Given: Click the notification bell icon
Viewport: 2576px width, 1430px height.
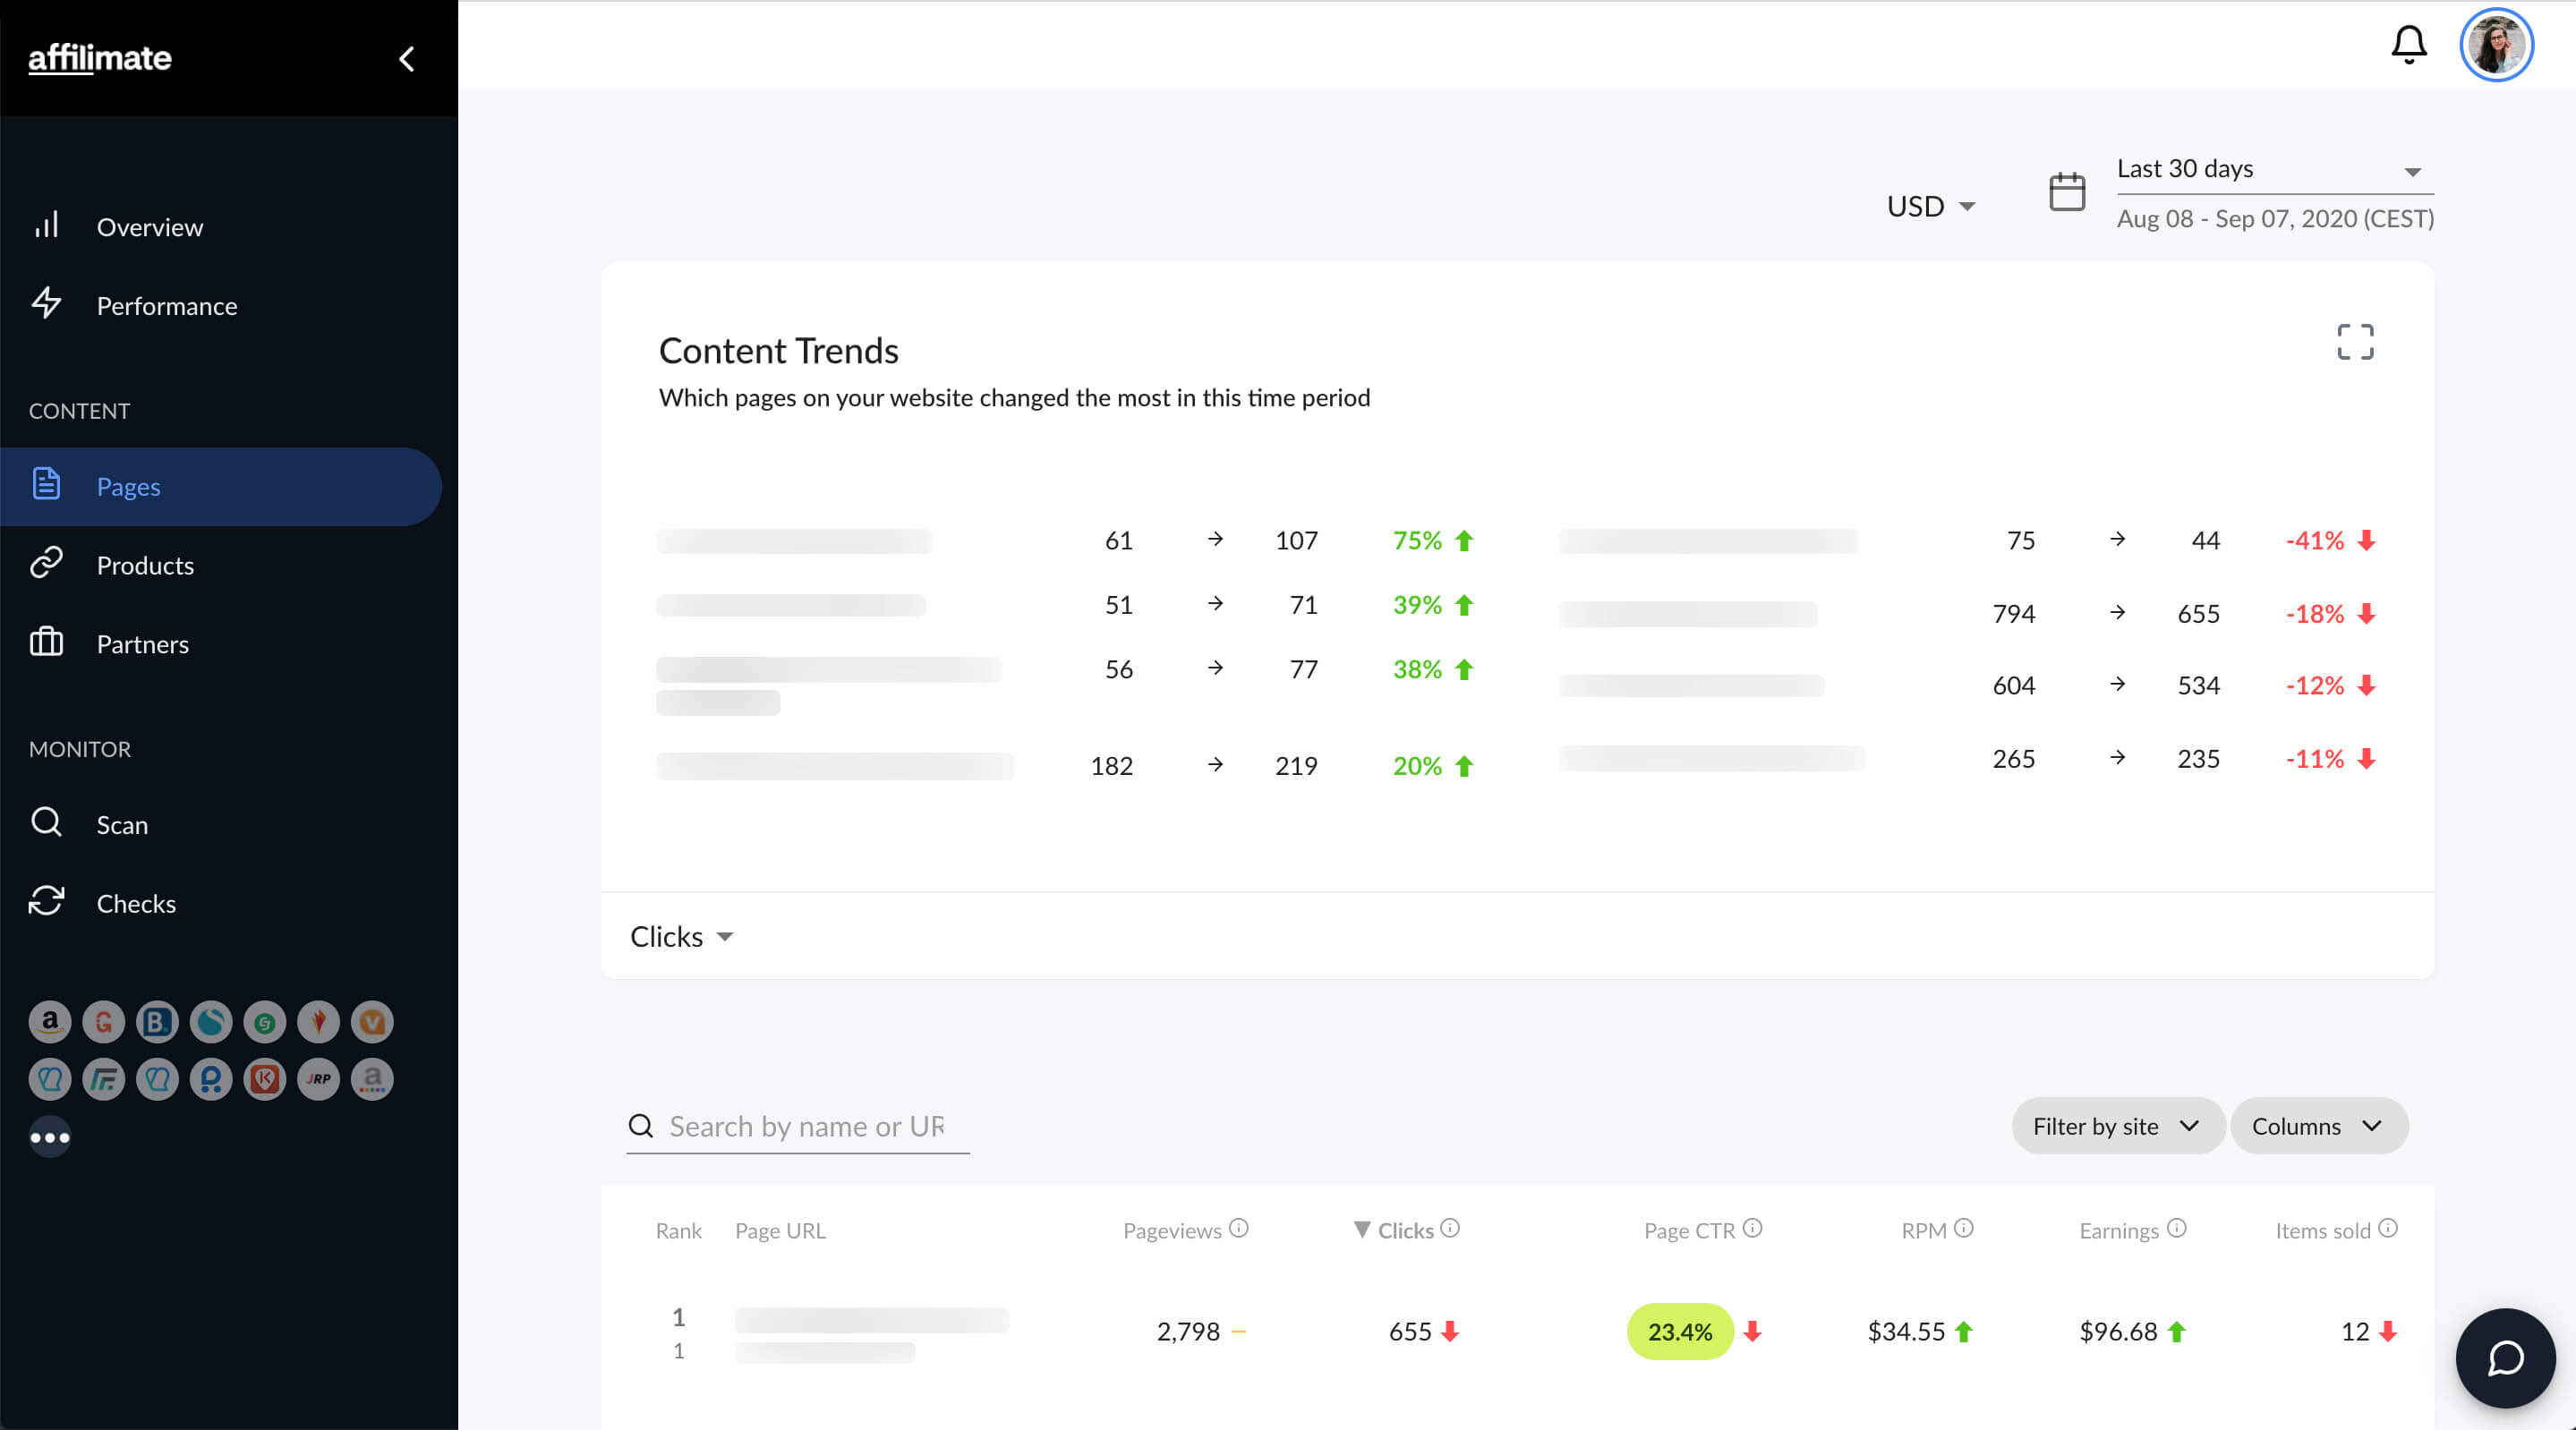Looking at the screenshot, I should (2409, 42).
